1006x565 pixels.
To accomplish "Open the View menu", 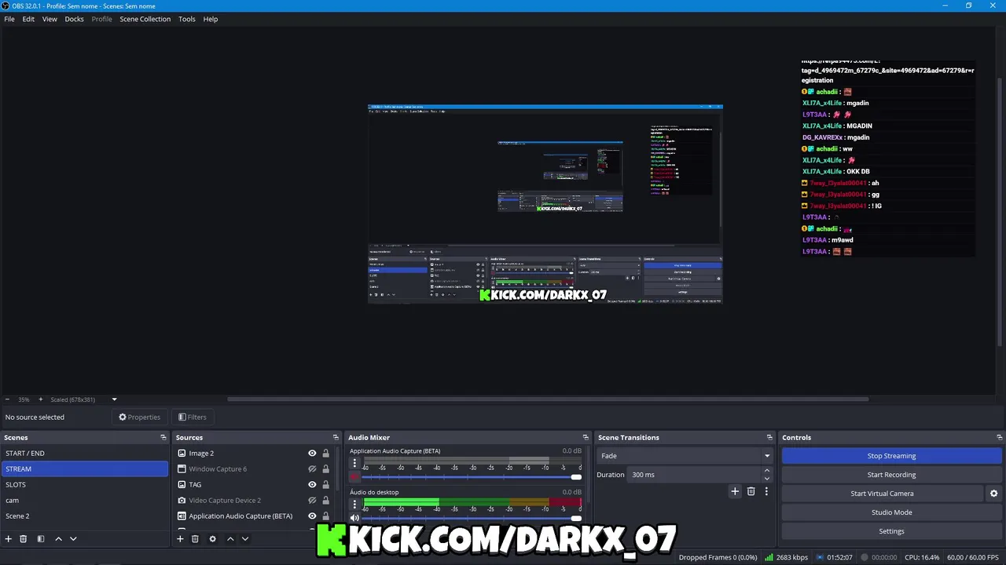I will (x=50, y=19).
